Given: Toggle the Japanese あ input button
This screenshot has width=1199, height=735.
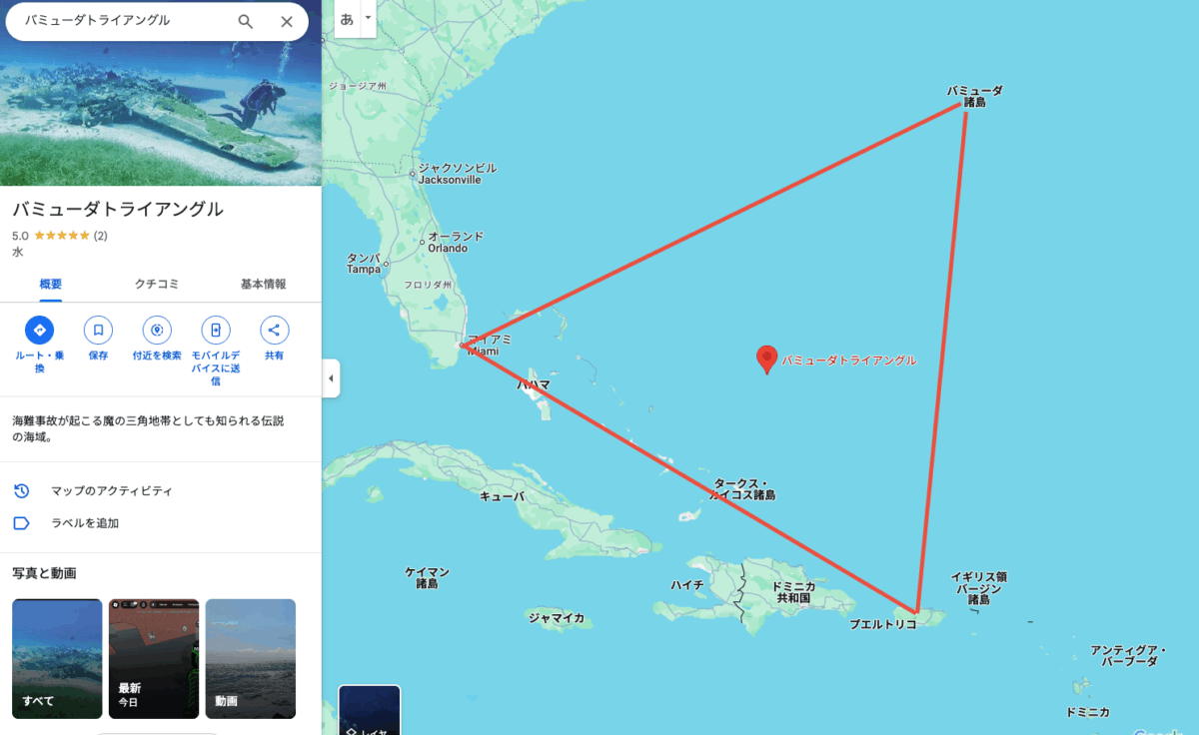Looking at the screenshot, I should pyautogui.click(x=348, y=18).
